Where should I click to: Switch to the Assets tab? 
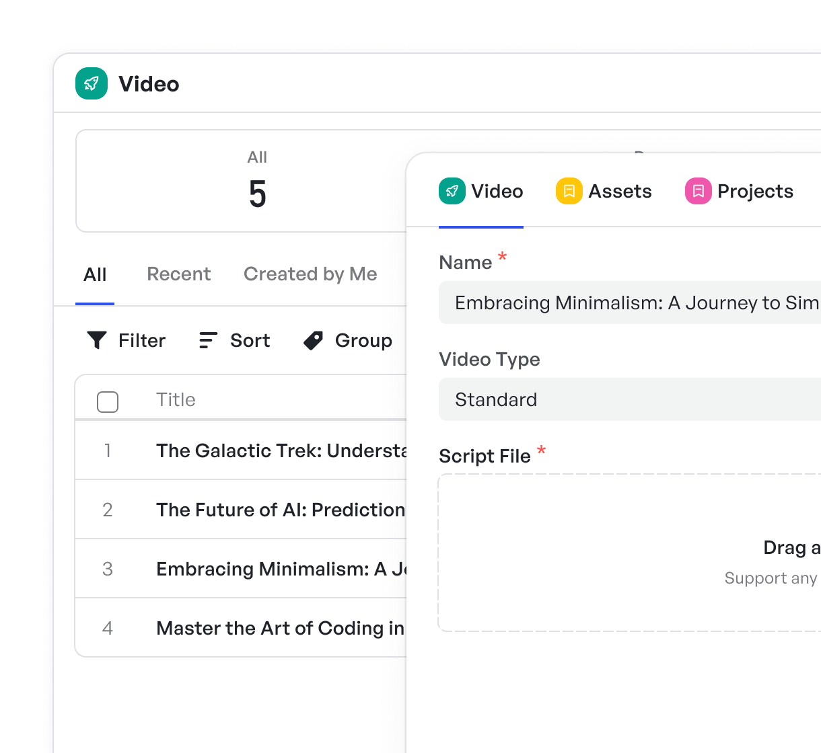tap(604, 192)
